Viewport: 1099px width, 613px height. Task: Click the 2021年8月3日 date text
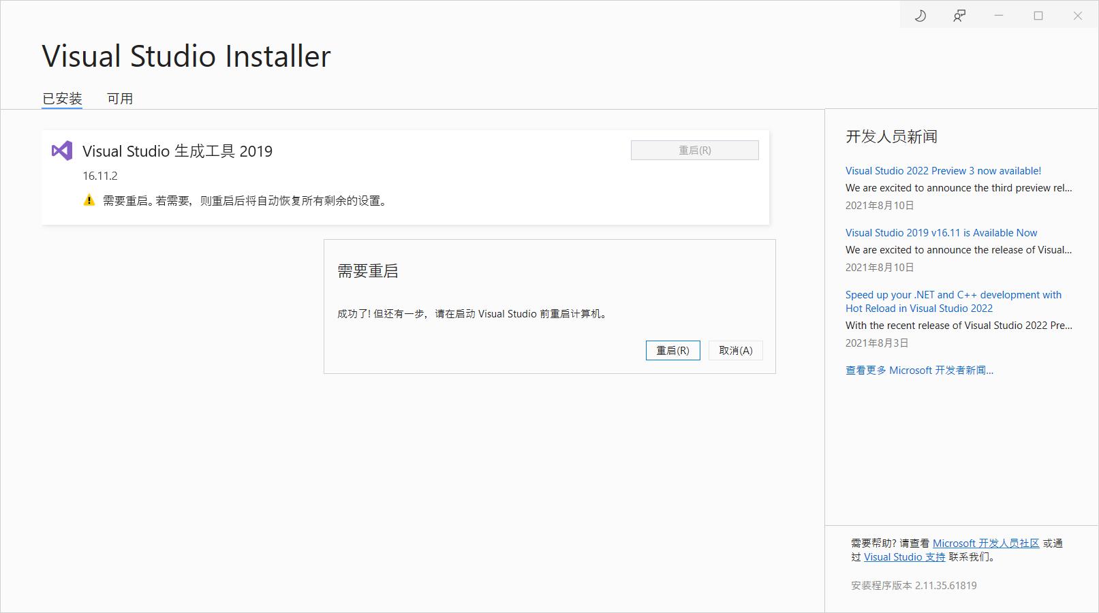pos(877,343)
